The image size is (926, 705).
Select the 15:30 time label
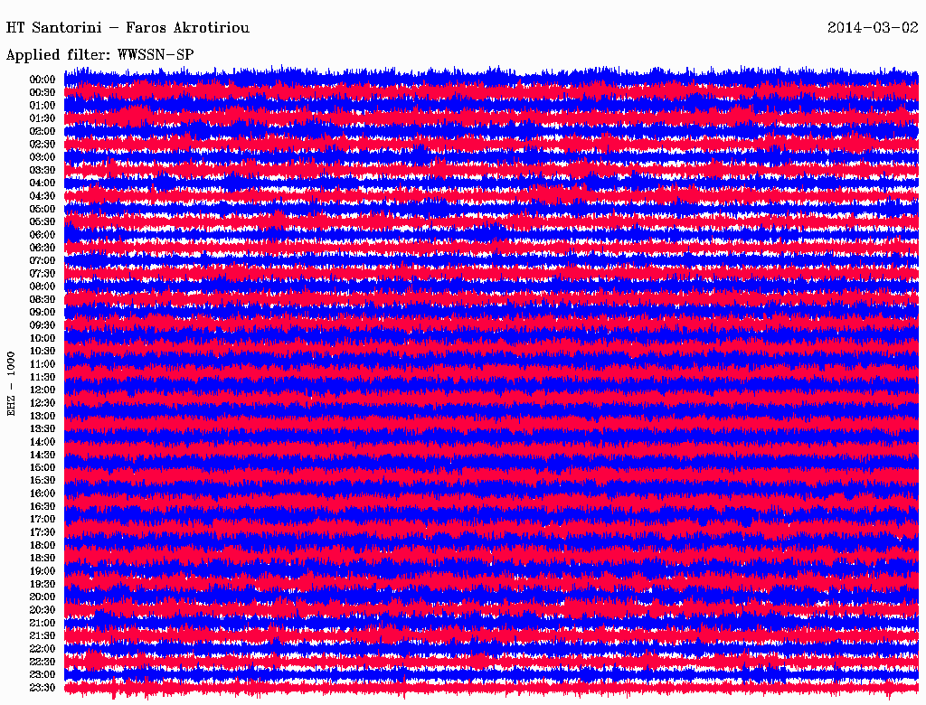pyautogui.click(x=43, y=481)
